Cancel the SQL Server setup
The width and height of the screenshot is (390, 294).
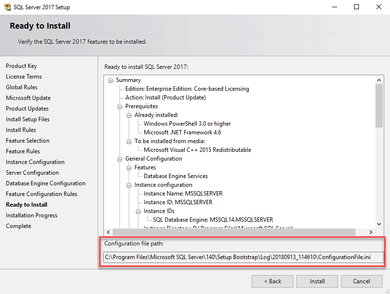click(362, 281)
